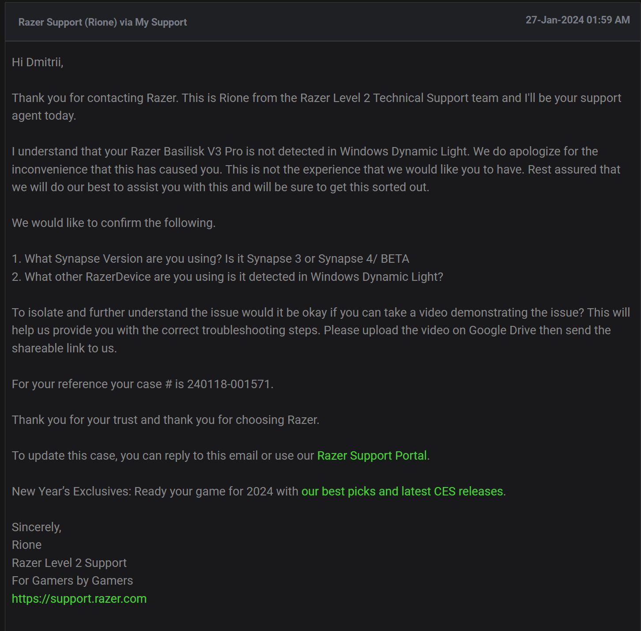
Task: Open the Razer Support Portal link
Action: 372,456
